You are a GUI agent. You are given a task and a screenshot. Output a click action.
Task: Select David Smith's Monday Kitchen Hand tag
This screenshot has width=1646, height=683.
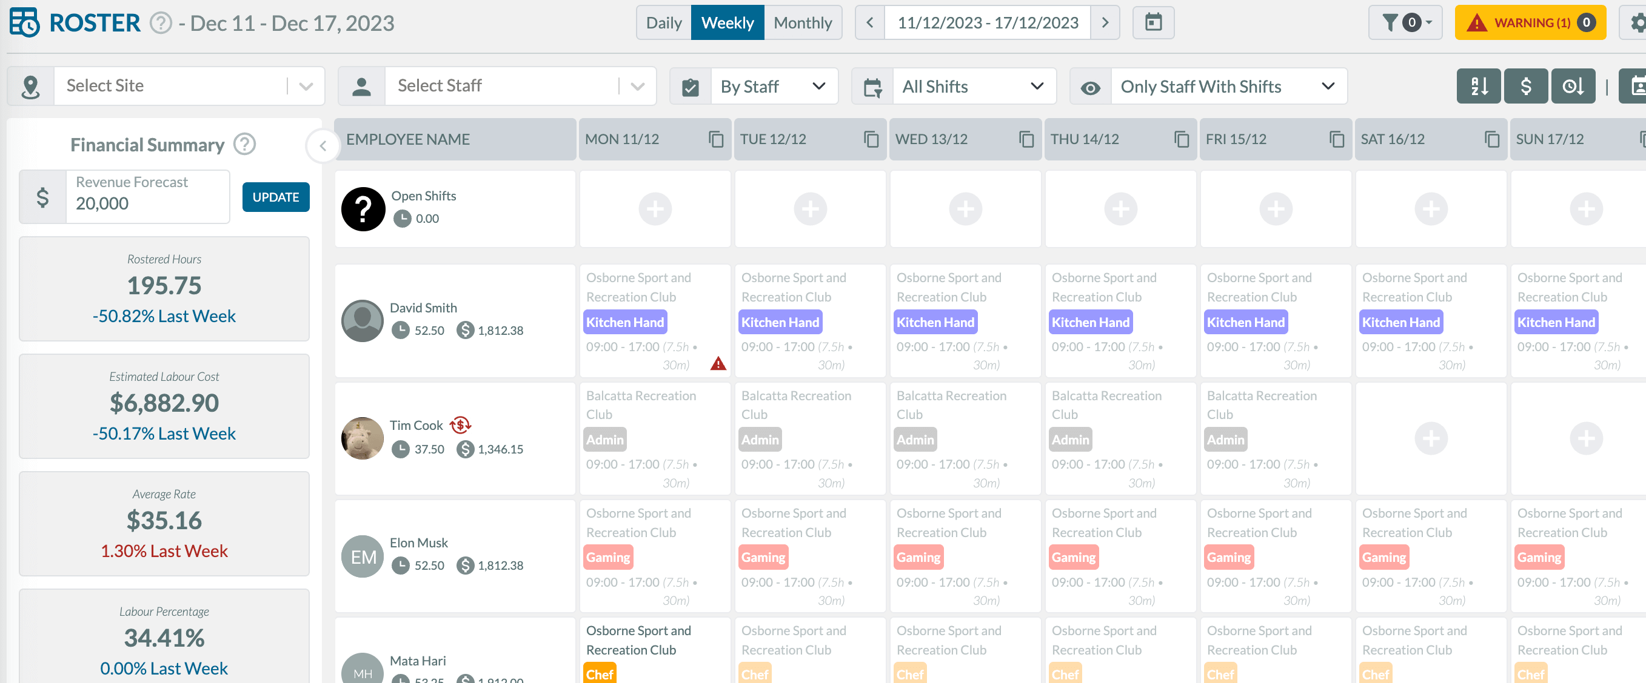[x=625, y=322]
